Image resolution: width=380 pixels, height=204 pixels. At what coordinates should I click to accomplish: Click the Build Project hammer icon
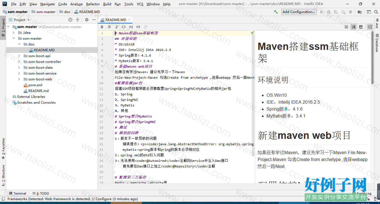point(276,12)
